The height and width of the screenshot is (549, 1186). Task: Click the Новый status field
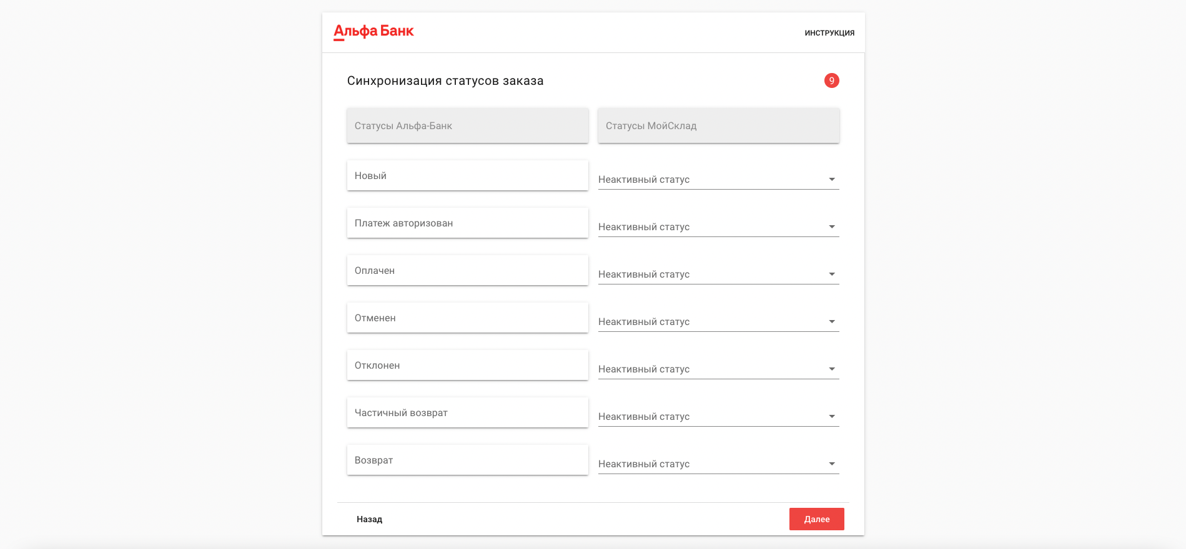click(467, 176)
